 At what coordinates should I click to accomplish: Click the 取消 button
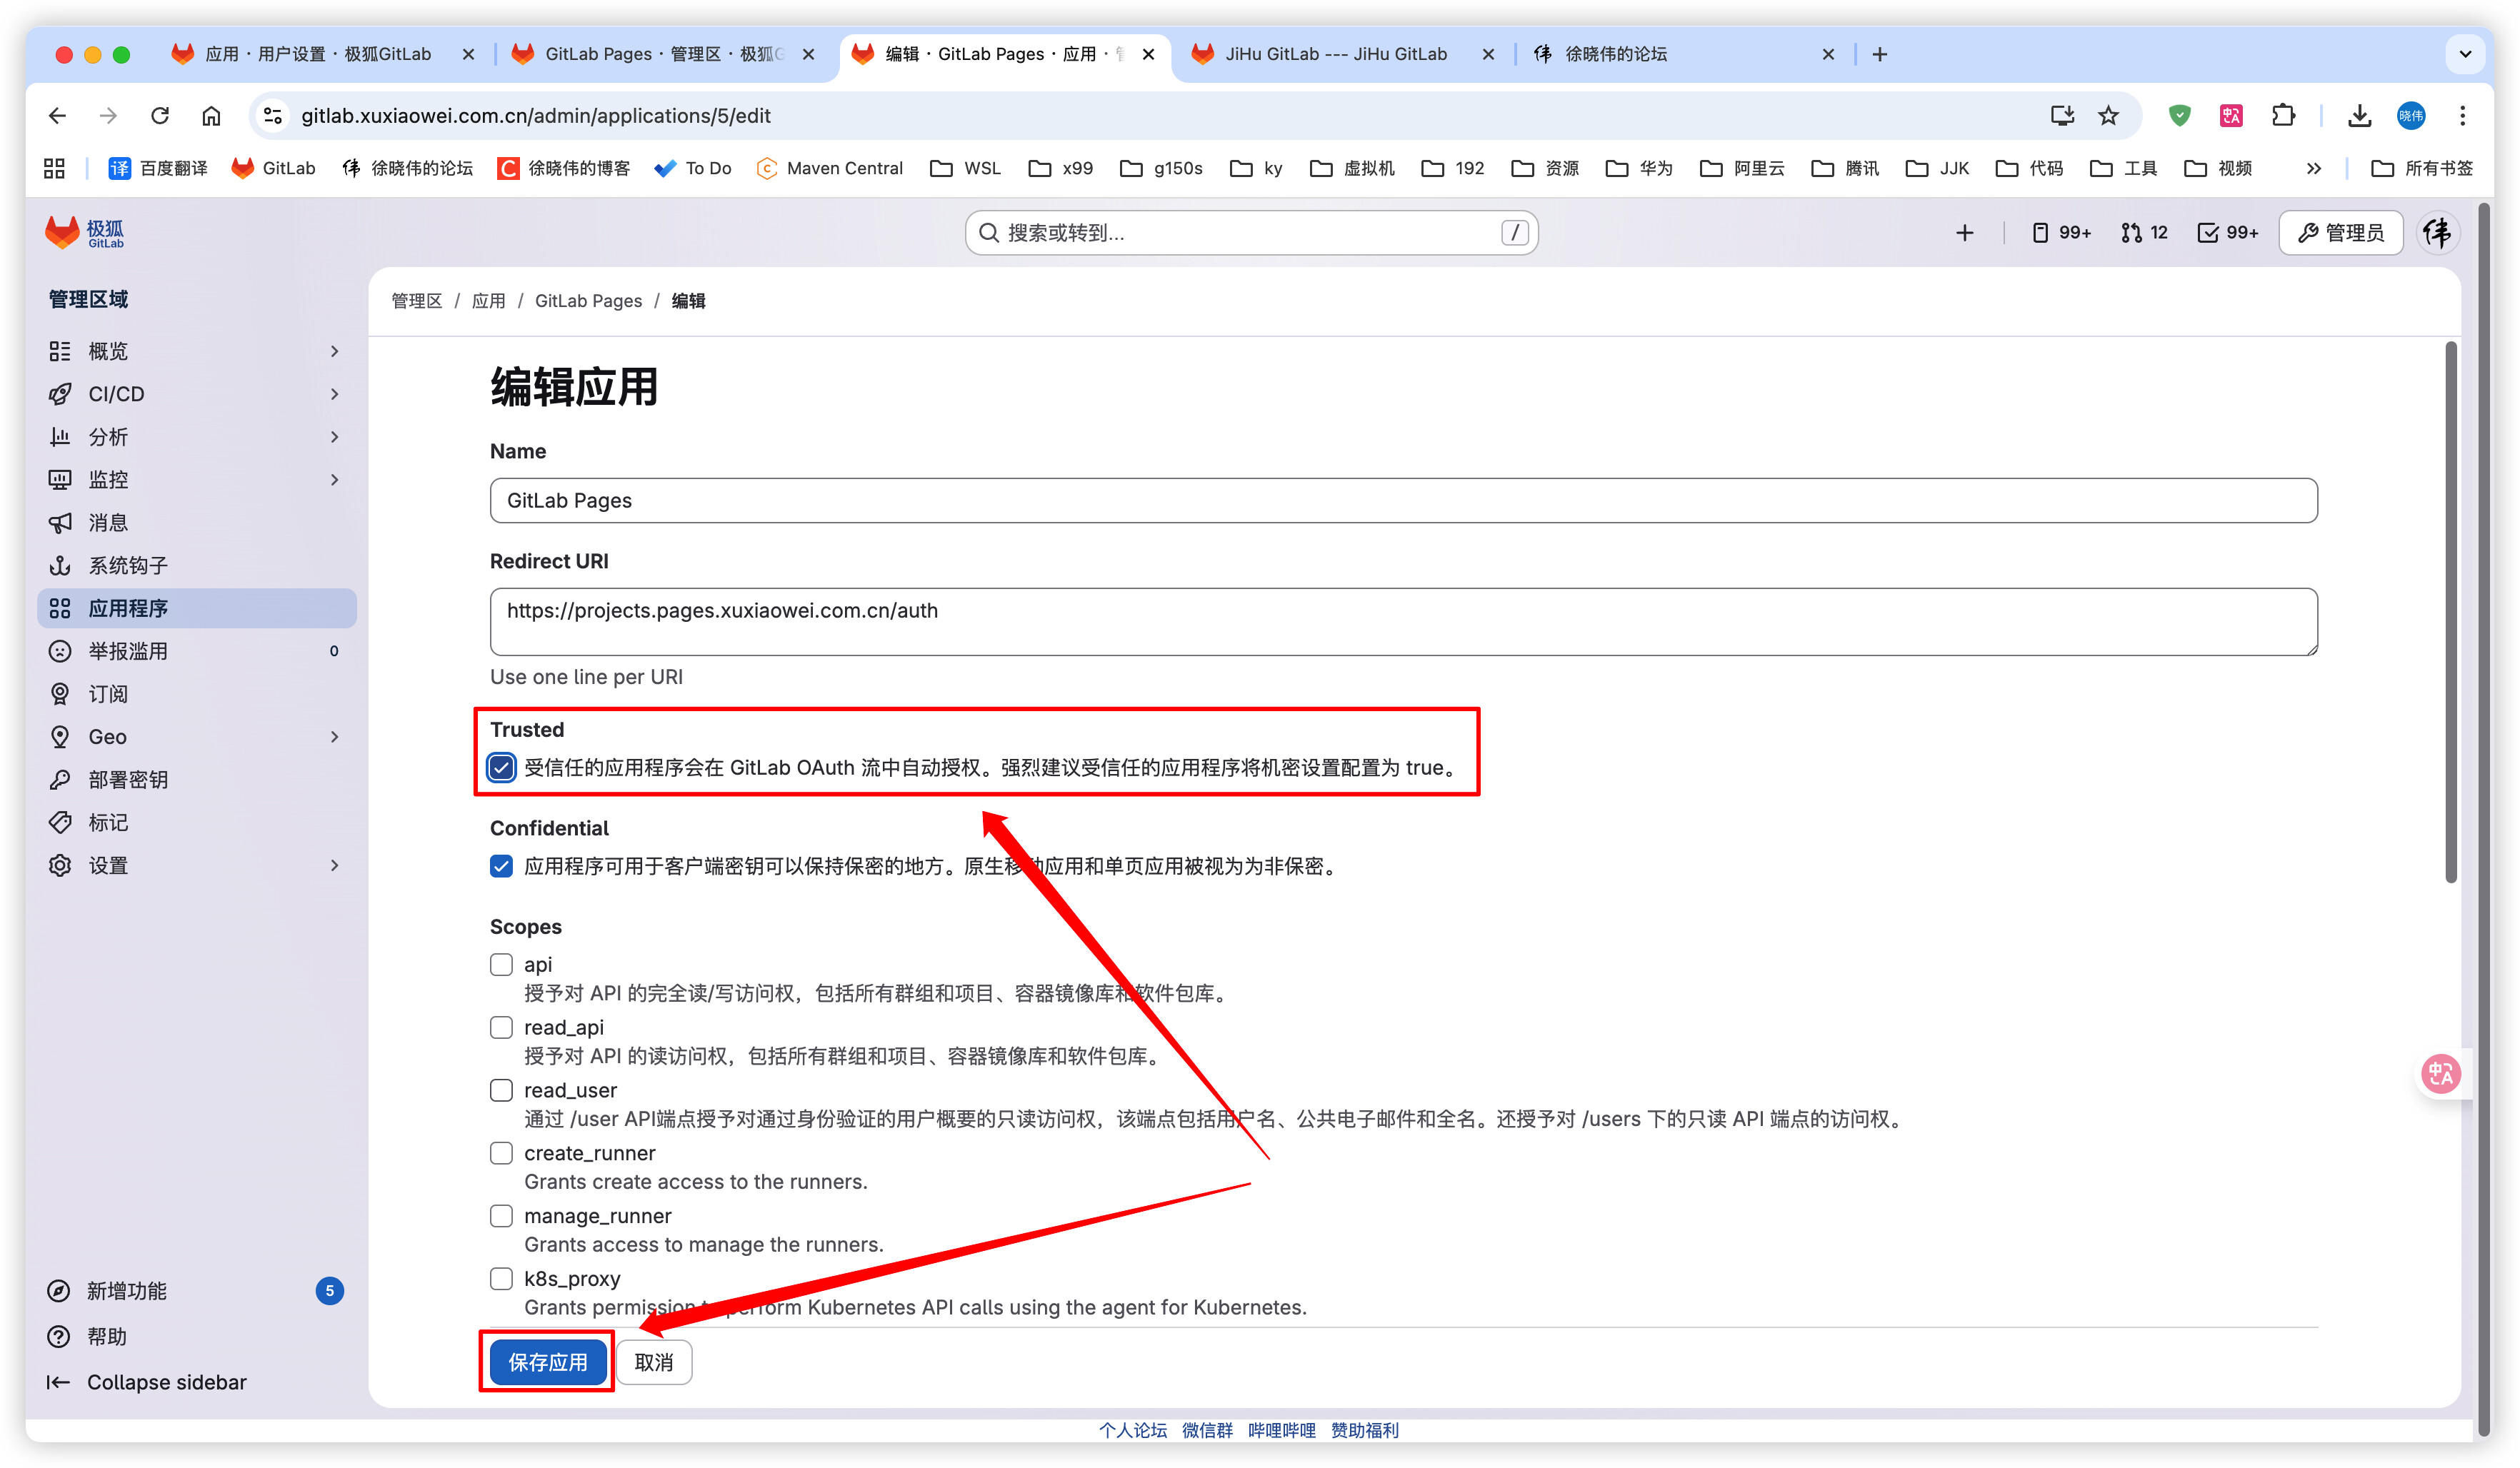click(654, 1362)
